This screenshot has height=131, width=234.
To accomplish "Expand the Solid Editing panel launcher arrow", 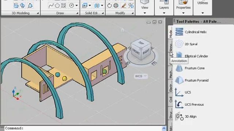I will click(103, 13).
